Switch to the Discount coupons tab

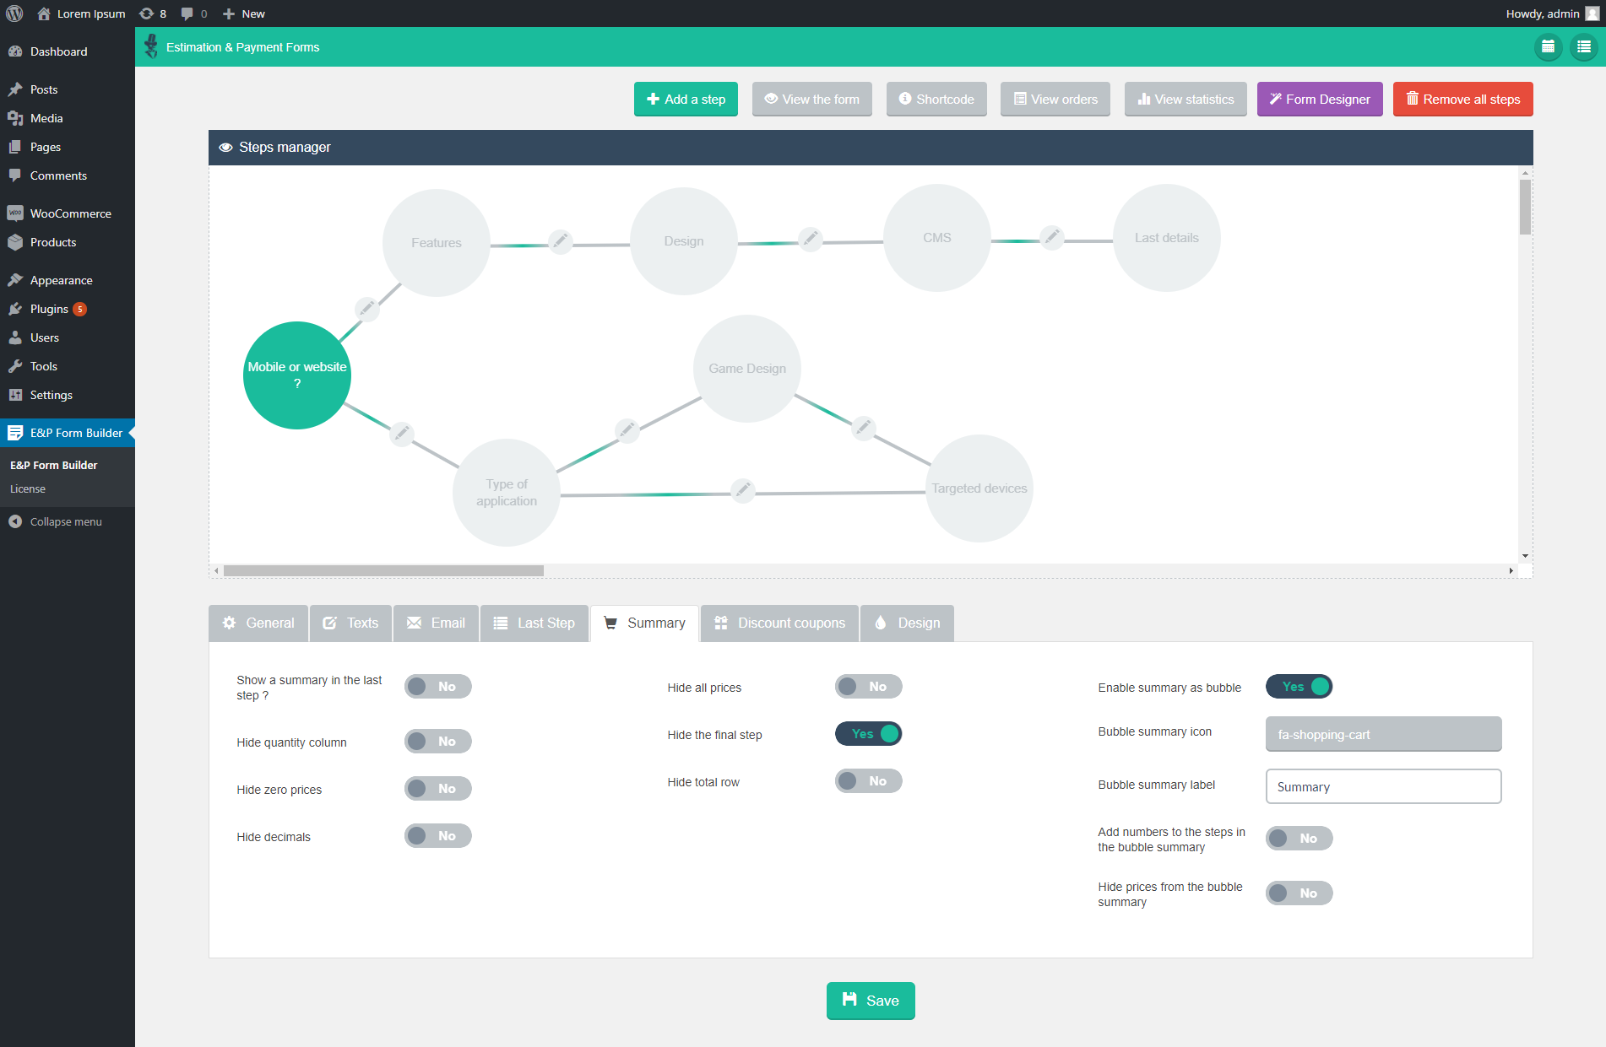pos(779,623)
